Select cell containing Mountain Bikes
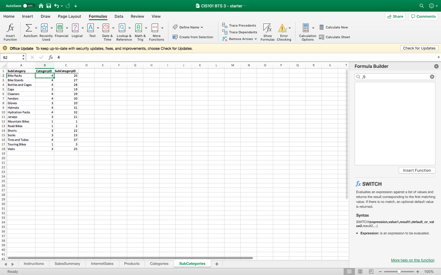This screenshot has width=441, height=275. coord(21,121)
